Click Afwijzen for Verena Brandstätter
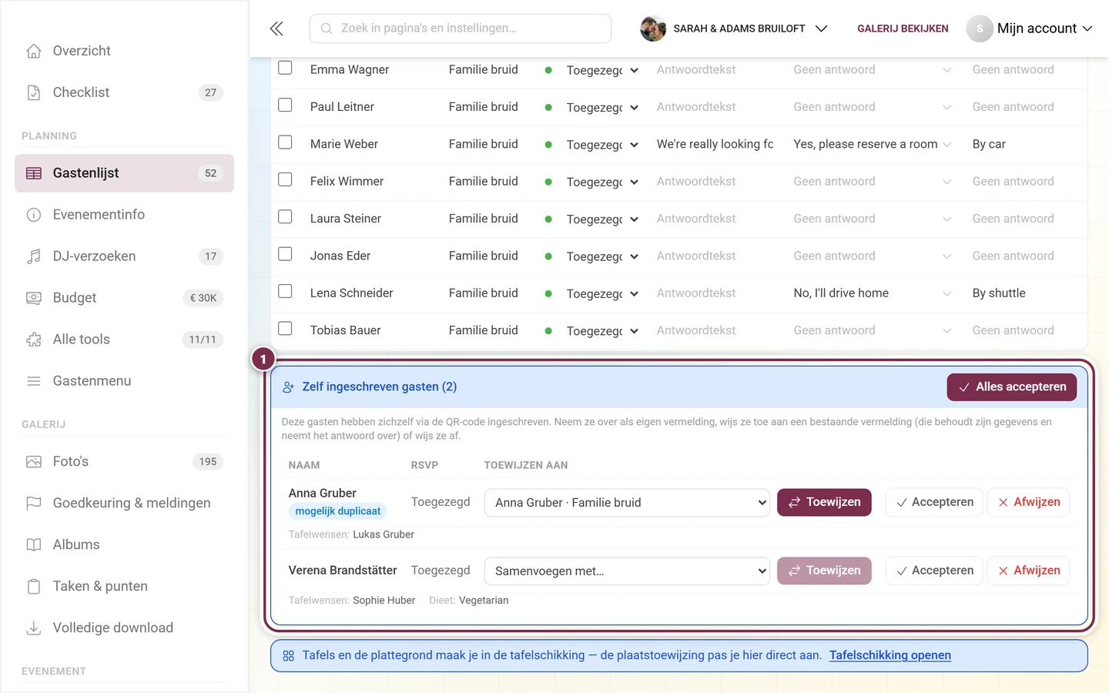The width and height of the screenshot is (1109, 693). [1029, 571]
